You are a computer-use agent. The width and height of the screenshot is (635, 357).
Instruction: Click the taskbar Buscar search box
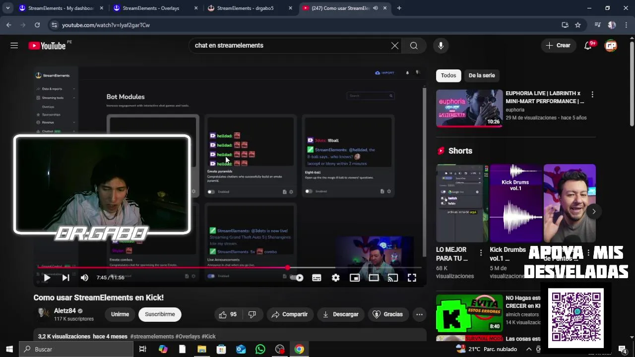76,349
